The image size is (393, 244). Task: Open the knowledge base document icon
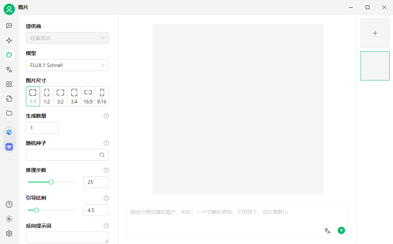(9, 99)
